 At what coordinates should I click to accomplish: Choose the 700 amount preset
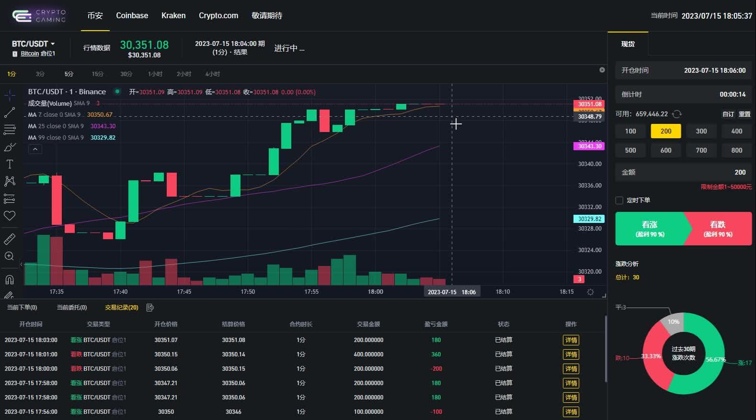pos(701,150)
